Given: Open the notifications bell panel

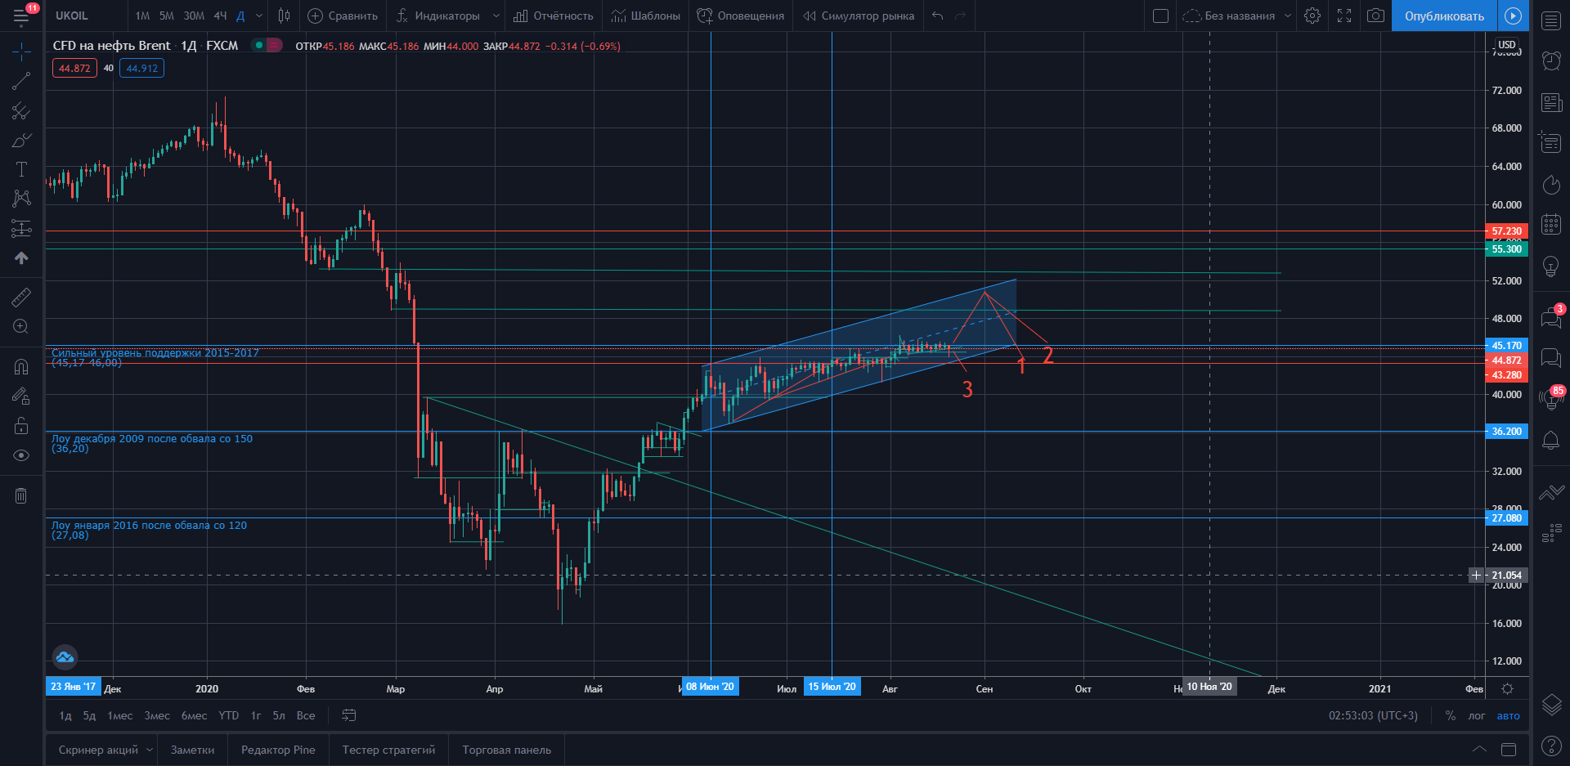Looking at the screenshot, I should tap(1551, 441).
